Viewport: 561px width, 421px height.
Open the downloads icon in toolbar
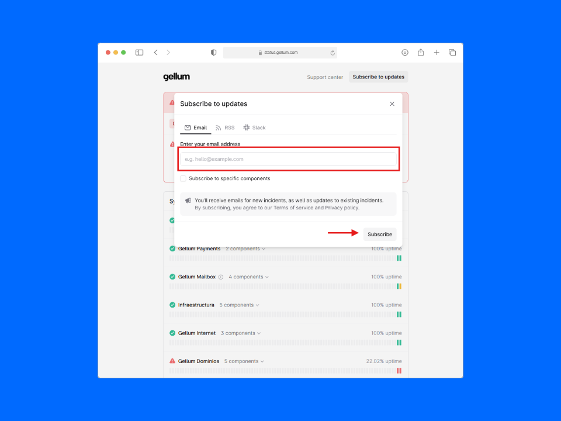(x=404, y=53)
